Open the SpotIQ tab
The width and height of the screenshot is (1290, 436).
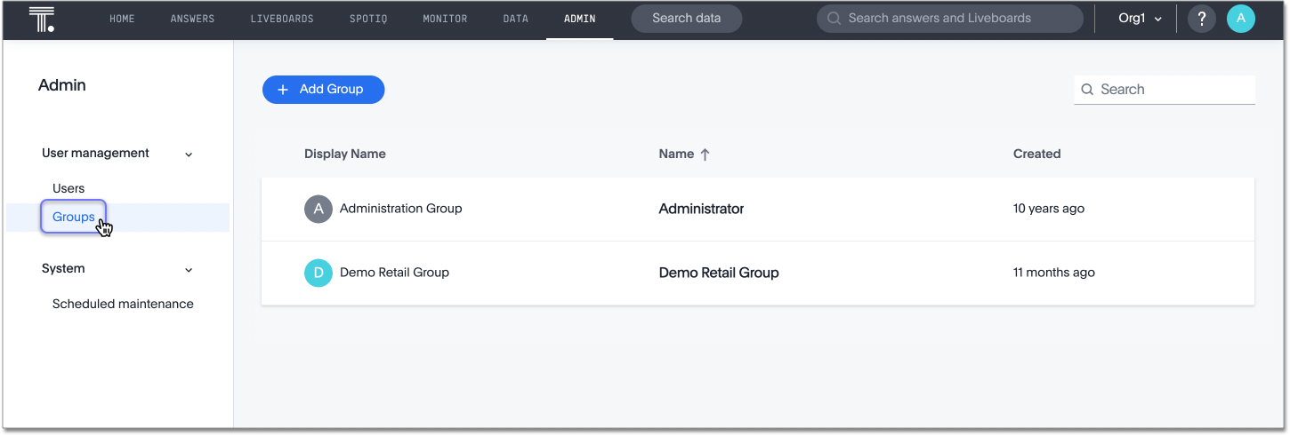pyautogui.click(x=368, y=19)
